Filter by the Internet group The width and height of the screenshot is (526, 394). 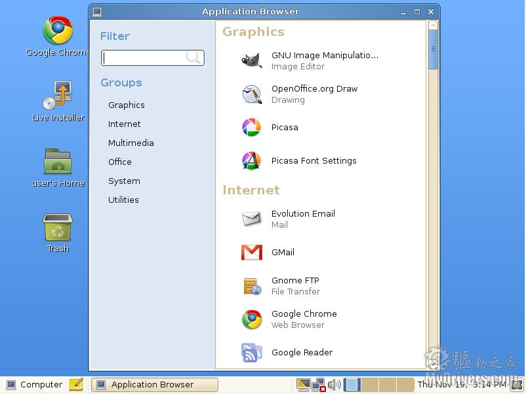click(125, 124)
